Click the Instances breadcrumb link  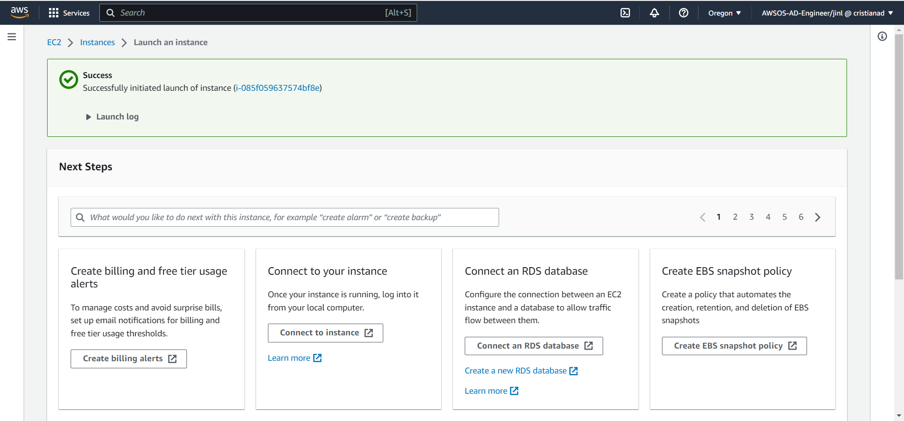97,42
